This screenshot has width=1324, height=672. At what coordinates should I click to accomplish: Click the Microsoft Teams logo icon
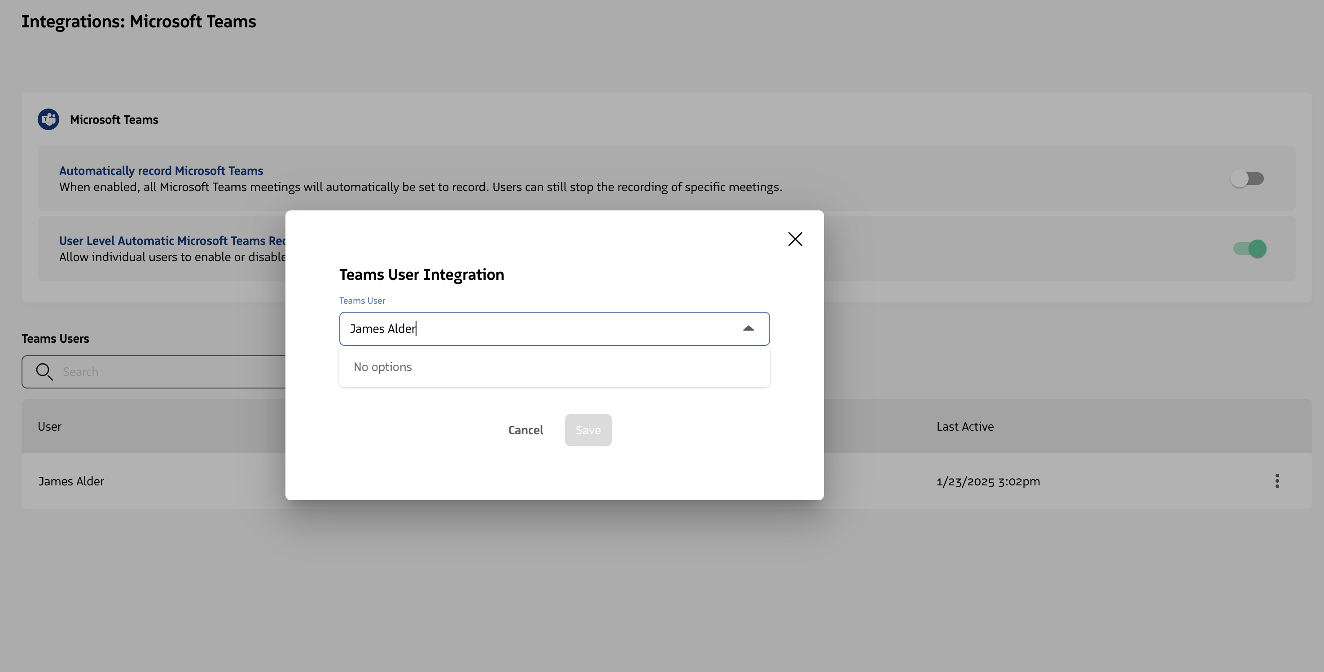48,119
